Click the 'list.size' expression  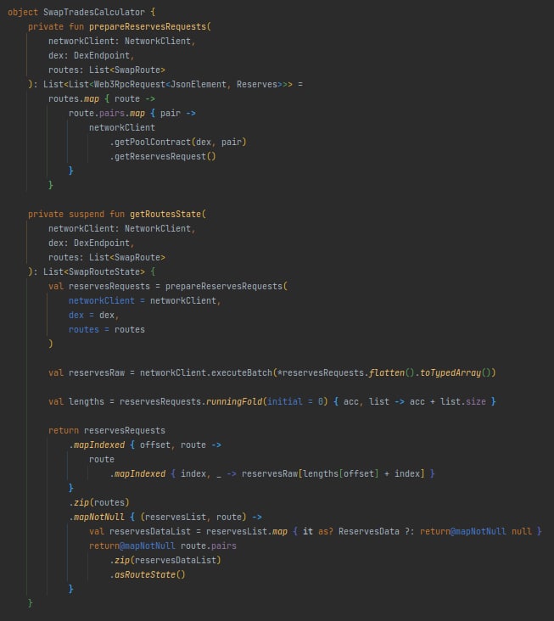[x=463, y=401]
